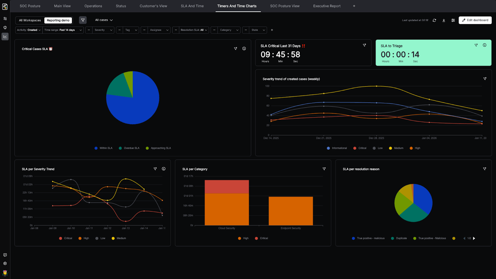Image resolution: width=496 pixels, height=279 pixels.
Task: Toggle off the Tag filter
Action: pos(119,30)
